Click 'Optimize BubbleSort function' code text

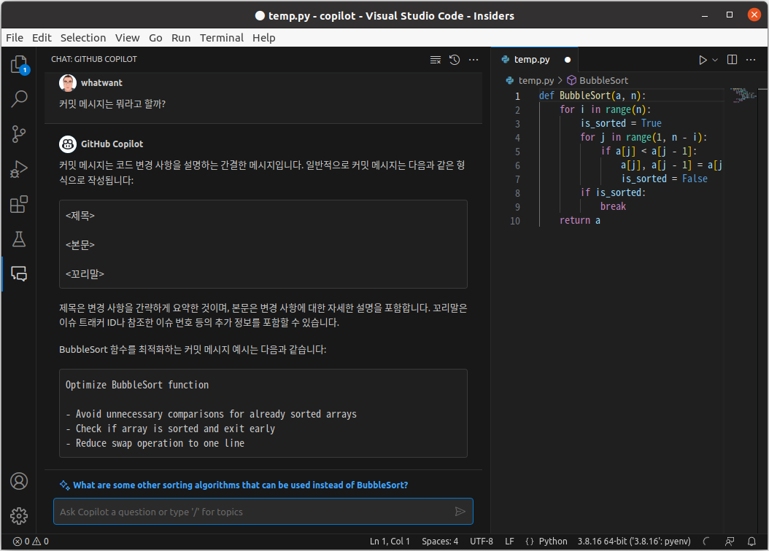tap(137, 385)
